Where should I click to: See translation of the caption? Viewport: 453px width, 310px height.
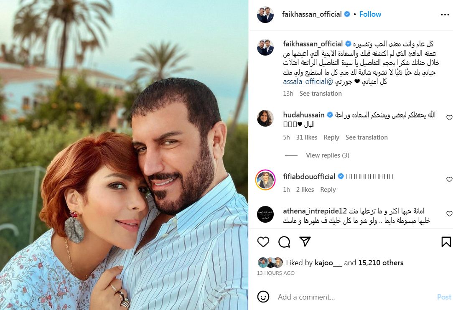(x=321, y=94)
